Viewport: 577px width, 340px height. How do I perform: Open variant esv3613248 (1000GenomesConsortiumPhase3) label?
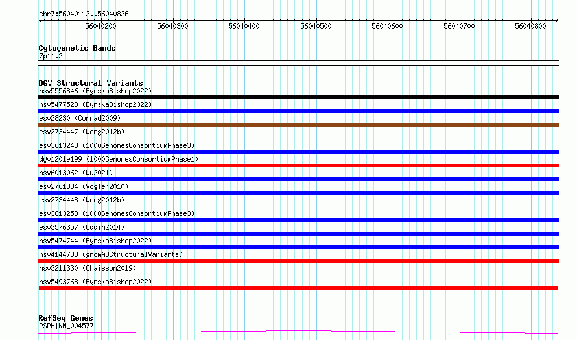coord(117,145)
